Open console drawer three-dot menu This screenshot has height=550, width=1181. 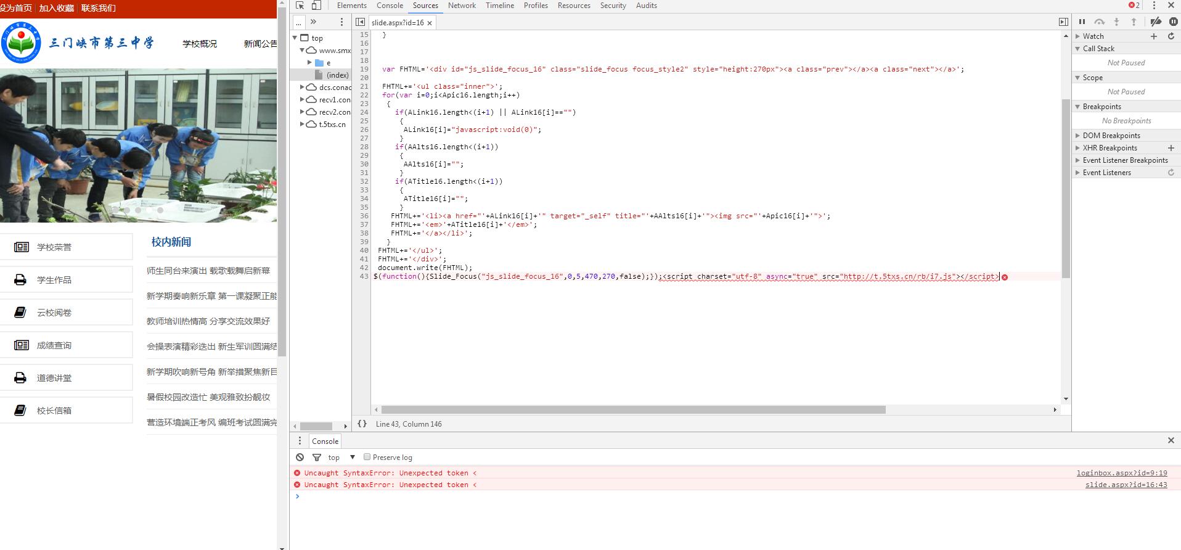[x=300, y=441]
